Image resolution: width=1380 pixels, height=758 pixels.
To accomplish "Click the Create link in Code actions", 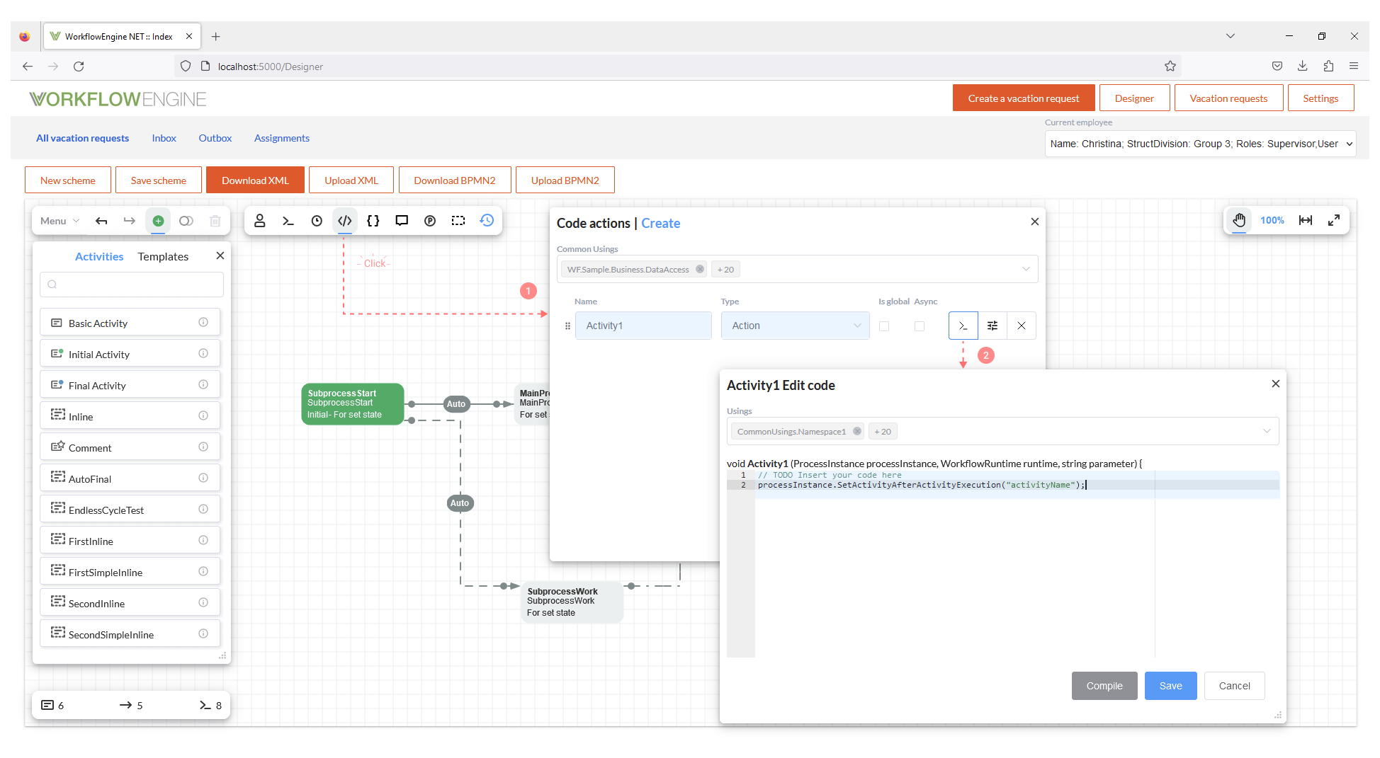I will tap(660, 223).
